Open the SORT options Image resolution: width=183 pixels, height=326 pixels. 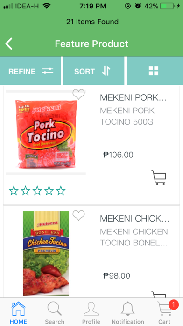[x=94, y=71]
